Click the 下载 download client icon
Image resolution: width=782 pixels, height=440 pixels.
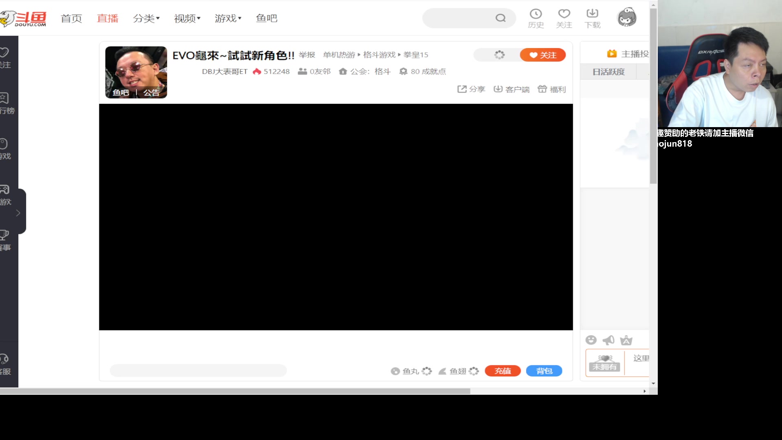593,18
